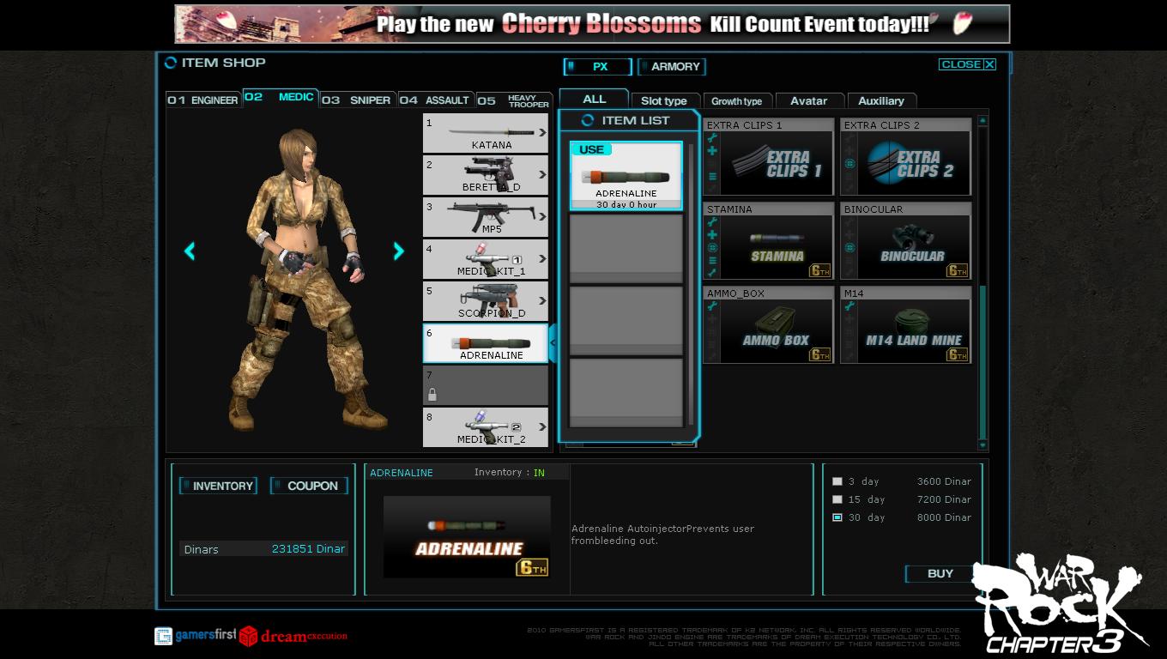Switch to the 01 Engineer class tab
The height and width of the screenshot is (659, 1167).
[x=203, y=100]
